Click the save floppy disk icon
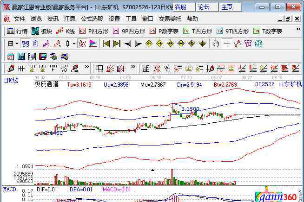 coord(42,57)
